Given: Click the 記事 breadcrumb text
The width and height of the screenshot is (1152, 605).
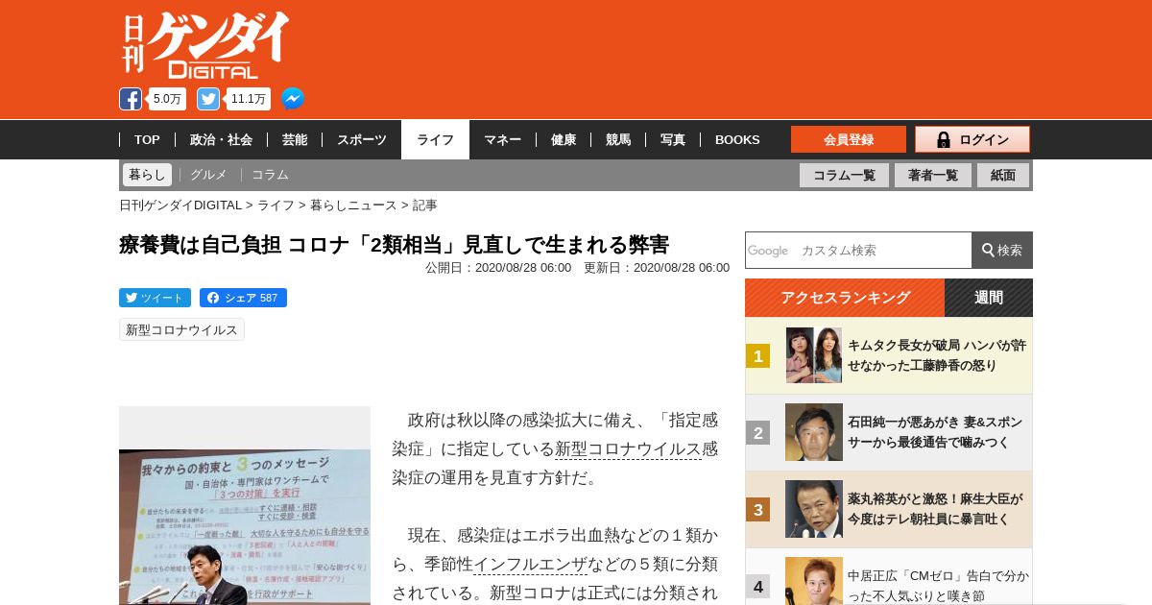Looking at the screenshot, I should [x=425, y=205].
